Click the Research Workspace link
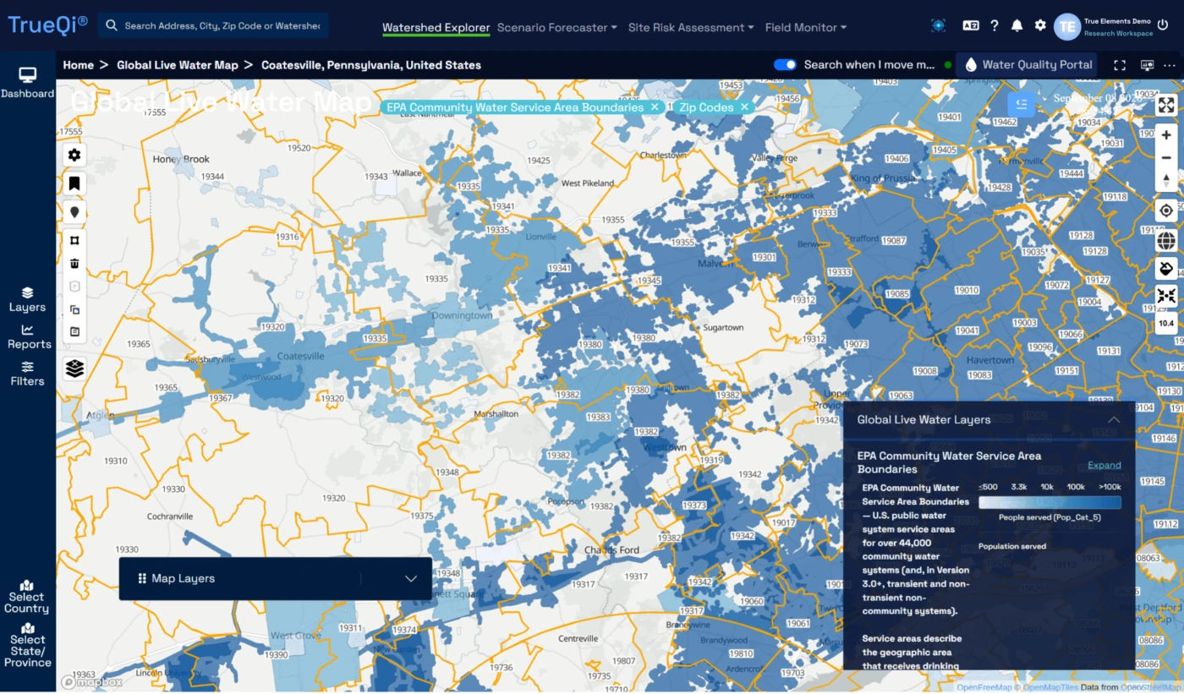The width and height of the screenshot is (1184, 694). (x=1118, y=34)
